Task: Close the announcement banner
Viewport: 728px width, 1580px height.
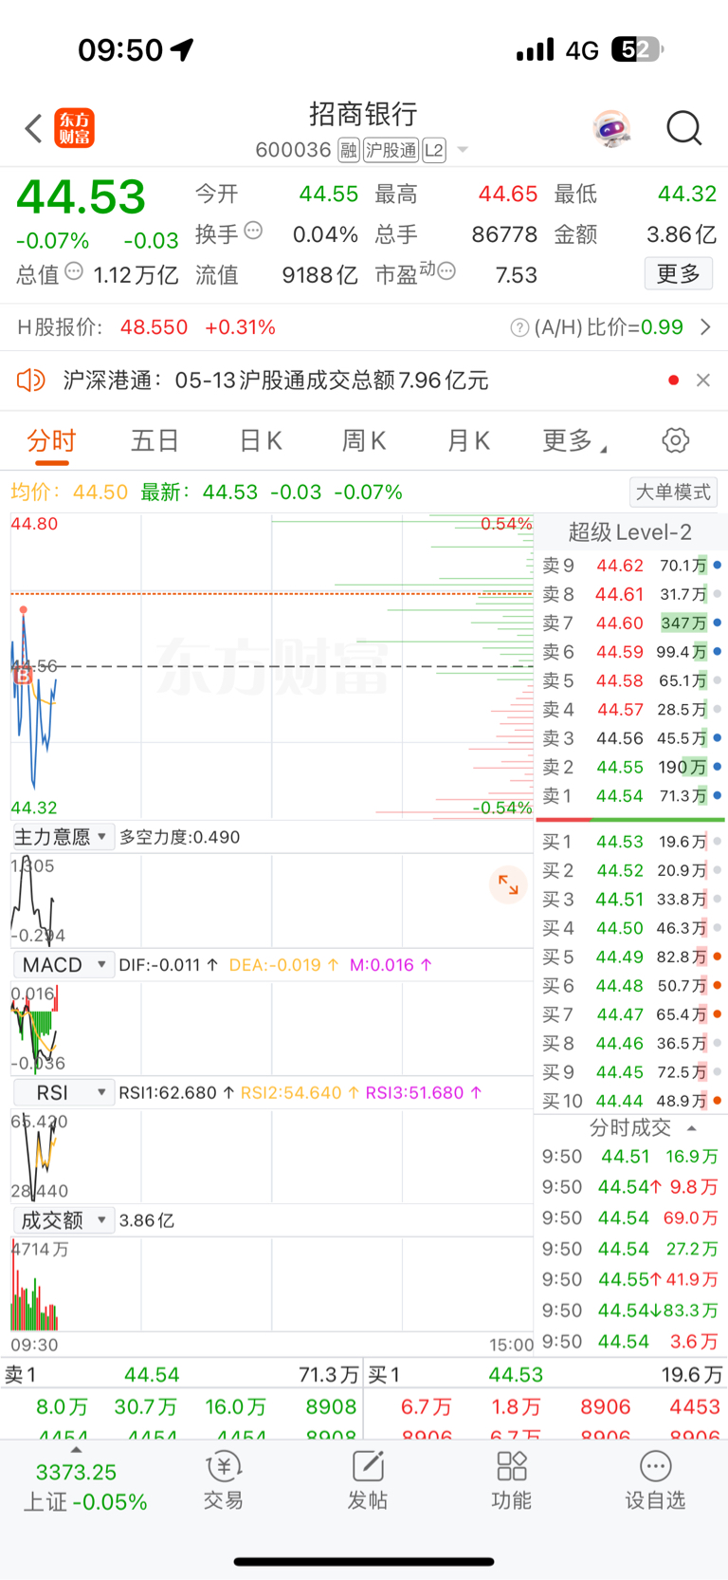Action: point(702,381)
